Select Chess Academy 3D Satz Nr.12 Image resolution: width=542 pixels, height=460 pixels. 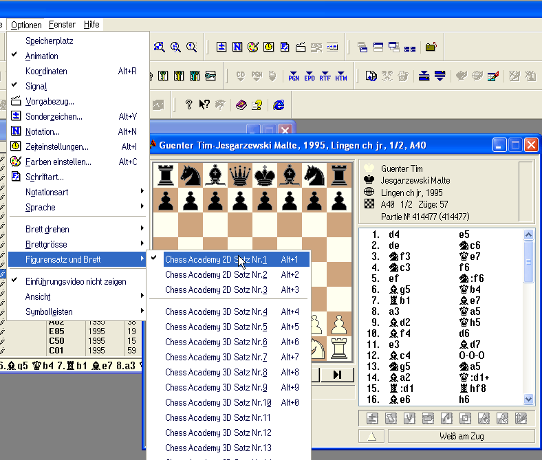tap(228, 432)
